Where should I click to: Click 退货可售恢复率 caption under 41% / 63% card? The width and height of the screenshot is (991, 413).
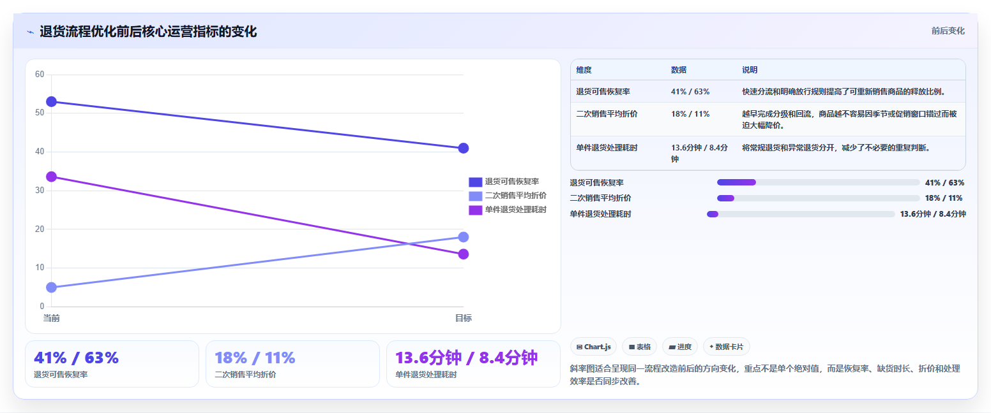[61, 375]
